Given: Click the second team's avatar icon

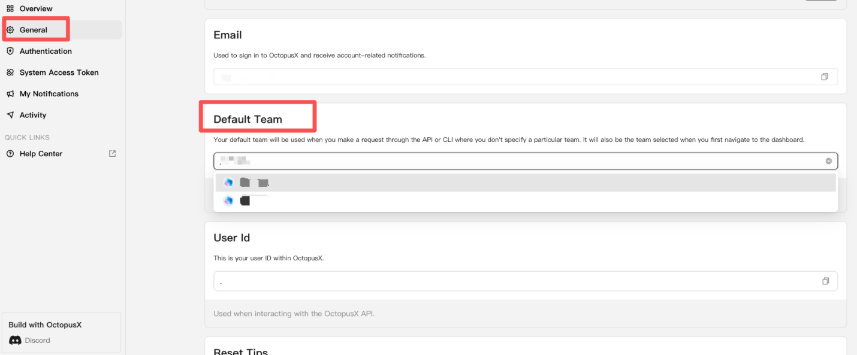Looking at the screenshot, I should tap(228, 201).
